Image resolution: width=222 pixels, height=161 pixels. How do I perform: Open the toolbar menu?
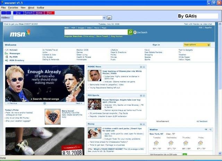41,8
